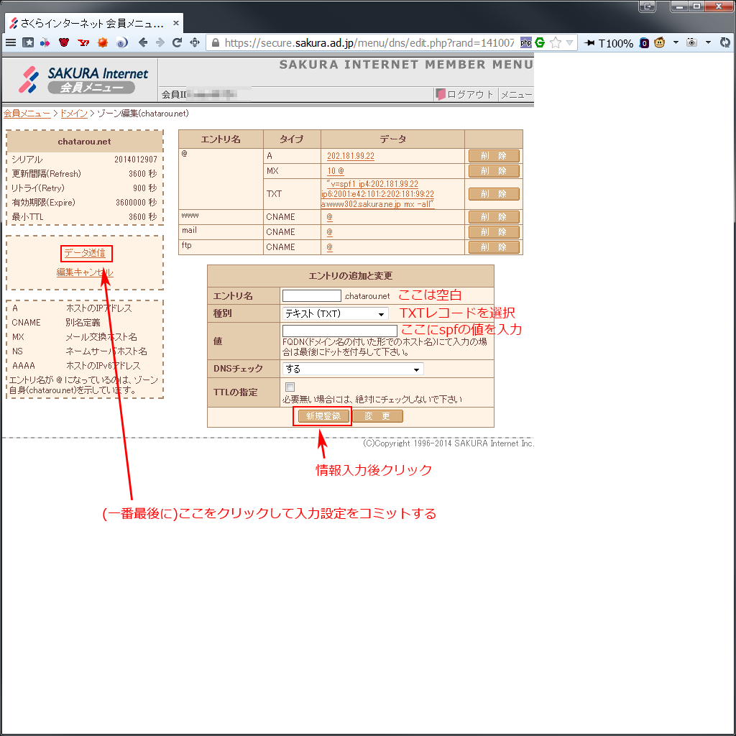This screenshot has width=736, height=736.
Task: Click the 有効期限(Expire) label
Action: 43,202
